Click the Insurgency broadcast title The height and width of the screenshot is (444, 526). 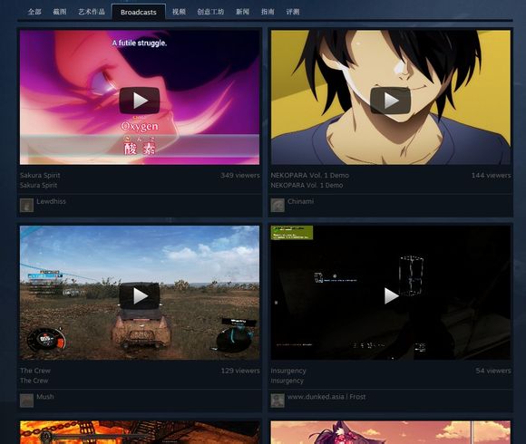click(x=288, y=371)
